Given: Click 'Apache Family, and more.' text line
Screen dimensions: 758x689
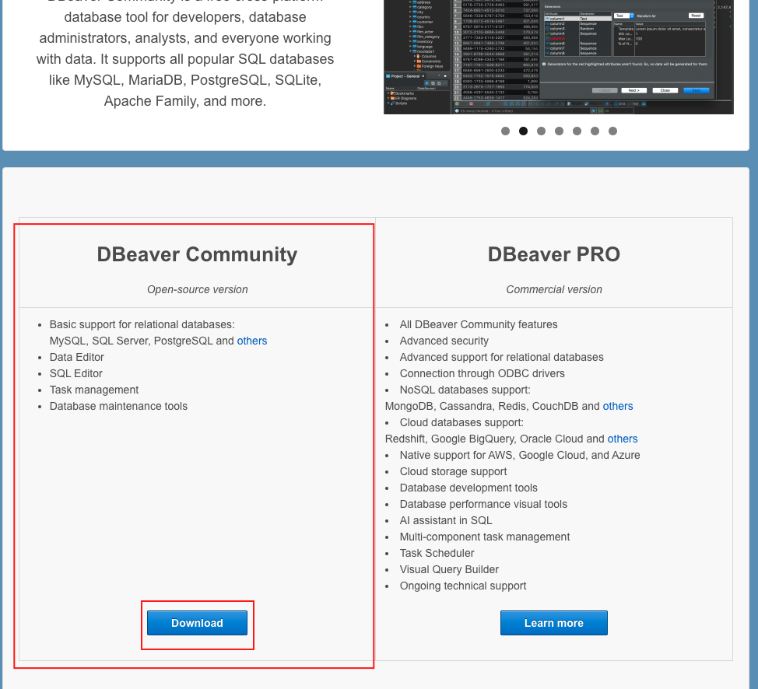Looking at the screenshot, I should [185, 101].
